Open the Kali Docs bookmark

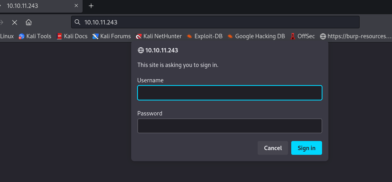tap(72, 36)
